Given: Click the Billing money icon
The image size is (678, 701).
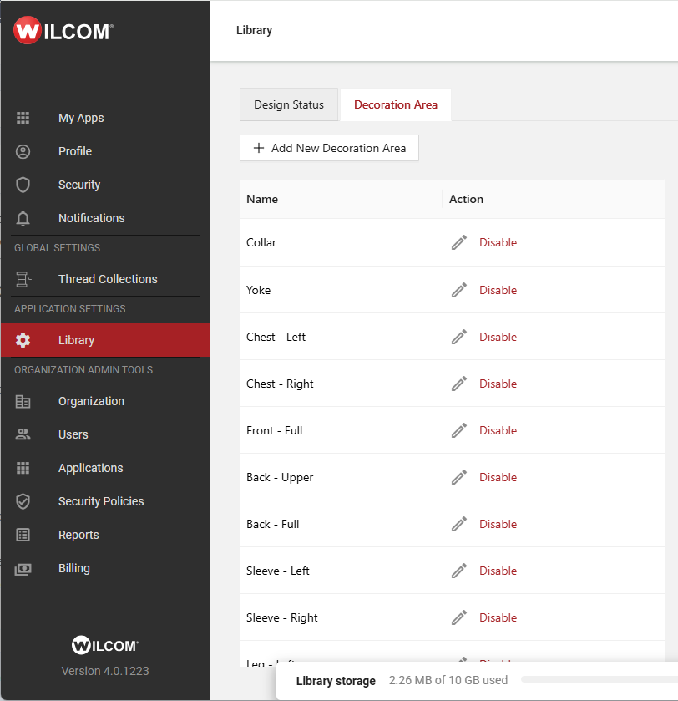Looking at the screenshot, I should click(x=23, y=568).
